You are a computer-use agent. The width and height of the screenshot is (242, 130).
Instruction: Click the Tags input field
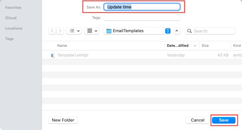[x=142, y=17]
